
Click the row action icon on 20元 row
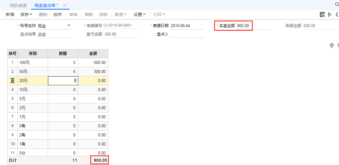(x=12, y=81)
